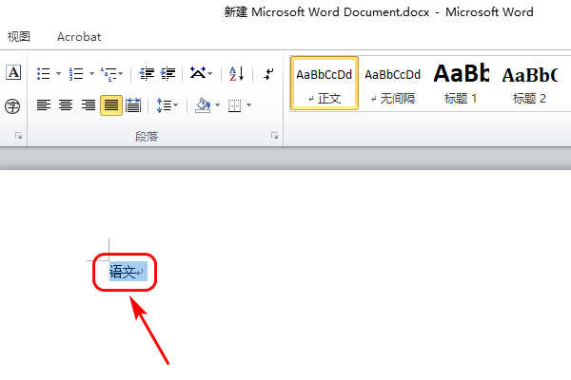Click the bullets list icon
The height and width of the screenshot is (380, 571).
[44, 74]
